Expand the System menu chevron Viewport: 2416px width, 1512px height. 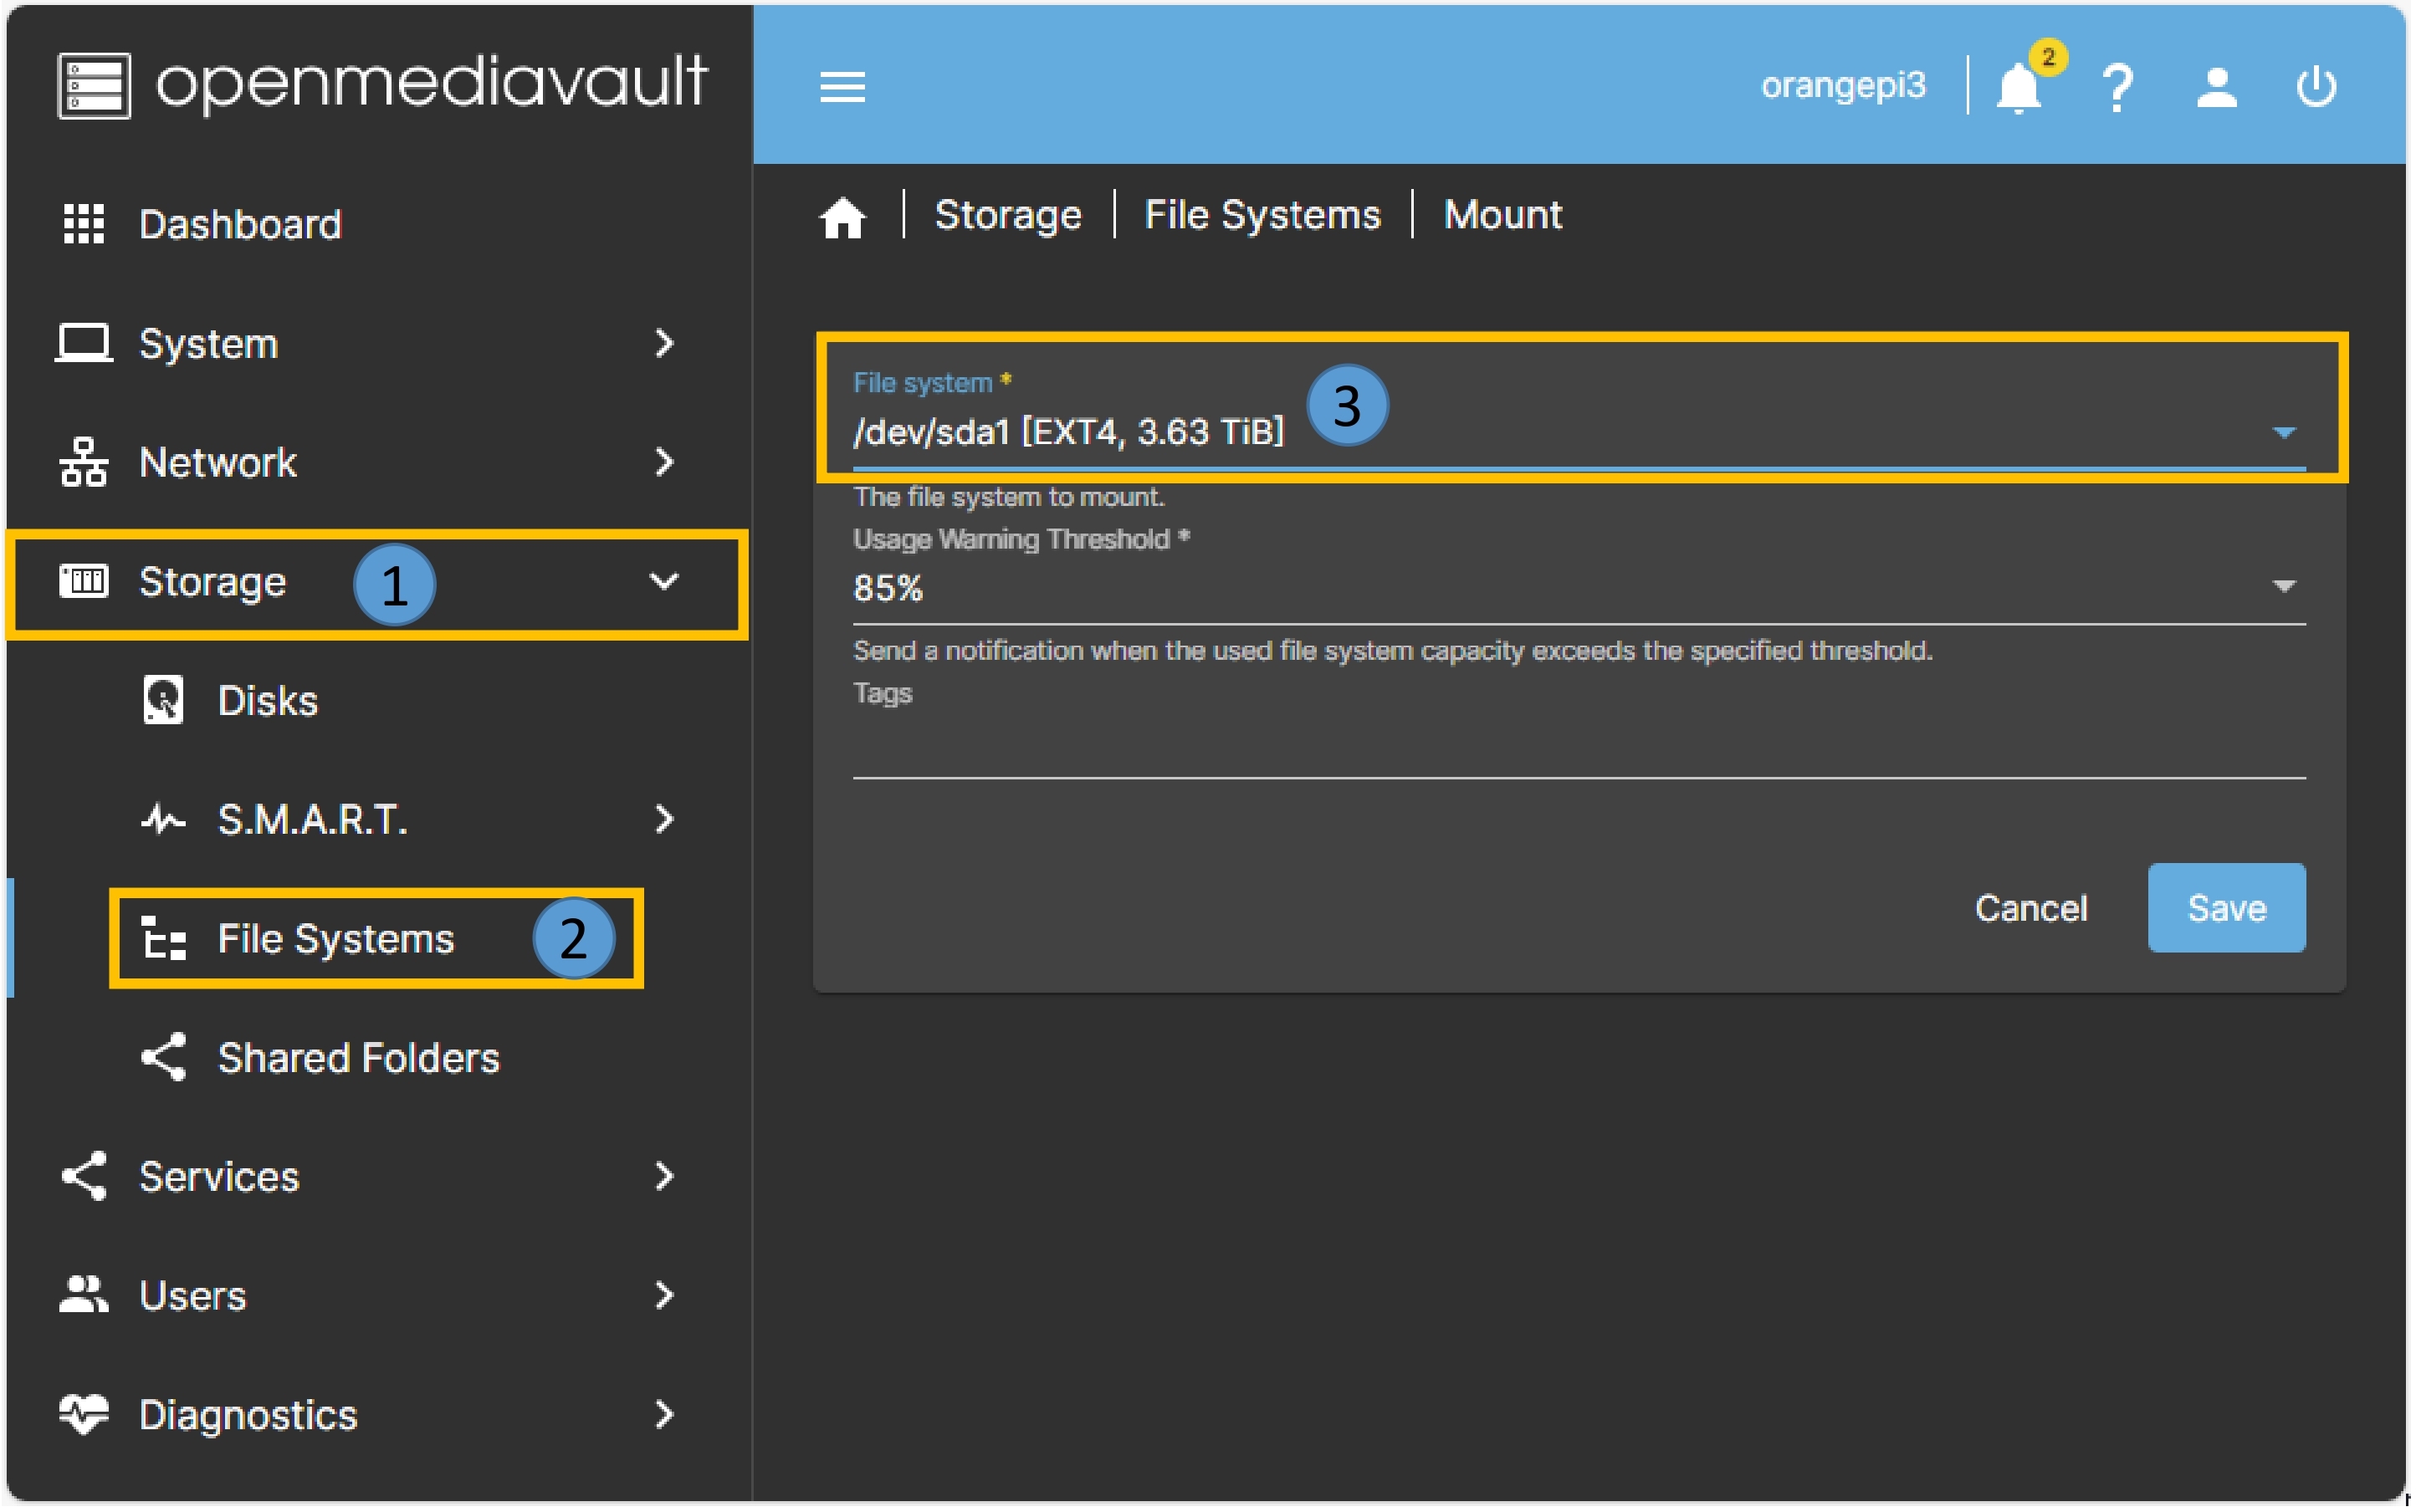point(664,343)
